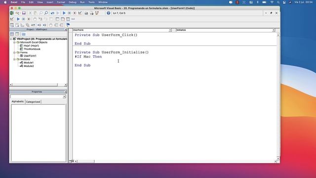Switch to the Alphabetic properties tab
The height and width of the screenshot is (178, 316).
(x=18, y=101)
